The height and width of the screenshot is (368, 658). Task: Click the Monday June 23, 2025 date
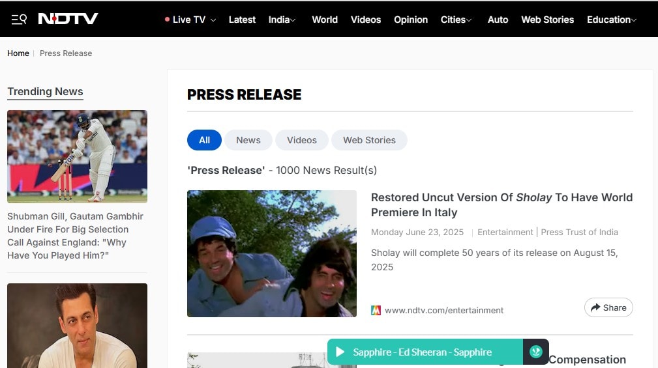point(417,233)
